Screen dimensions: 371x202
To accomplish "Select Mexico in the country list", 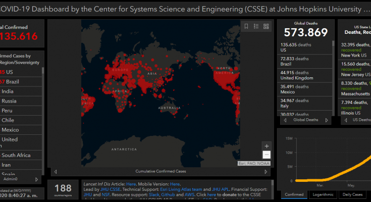I will pyautogui.click(x=21, y=130).
